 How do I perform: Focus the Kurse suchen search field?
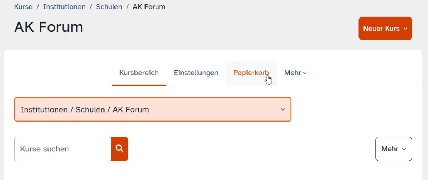(x=62, y=149)
